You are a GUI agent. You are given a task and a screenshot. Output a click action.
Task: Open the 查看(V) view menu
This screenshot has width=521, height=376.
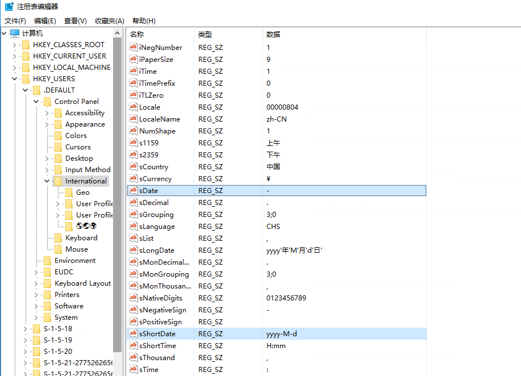76,21
